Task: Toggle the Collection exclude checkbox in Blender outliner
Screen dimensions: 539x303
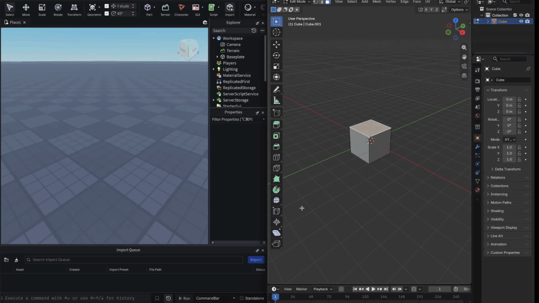Action: (515, 15)
